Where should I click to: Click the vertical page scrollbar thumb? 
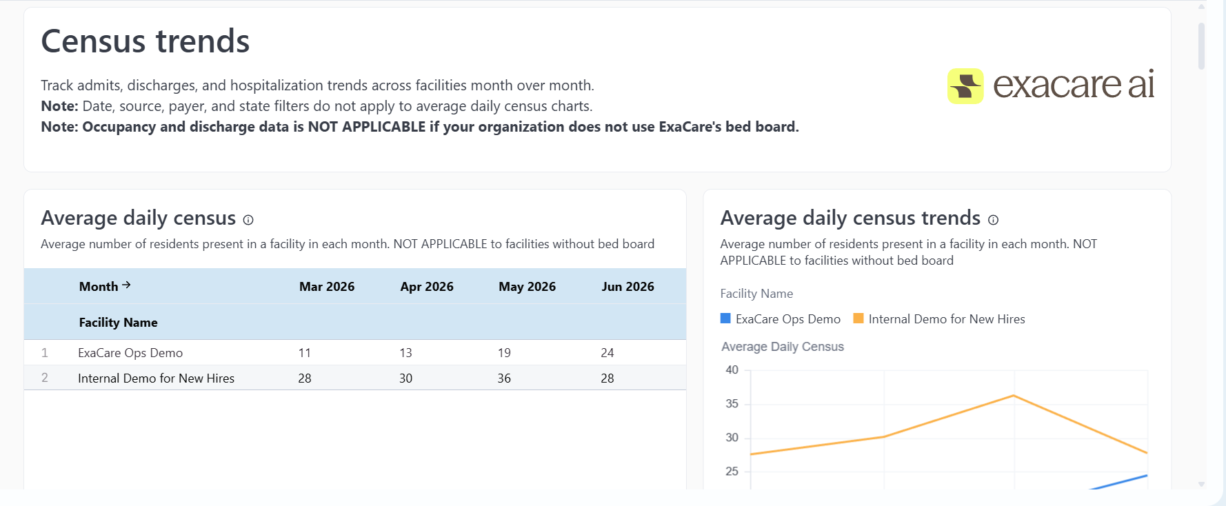pos(1201,46)
